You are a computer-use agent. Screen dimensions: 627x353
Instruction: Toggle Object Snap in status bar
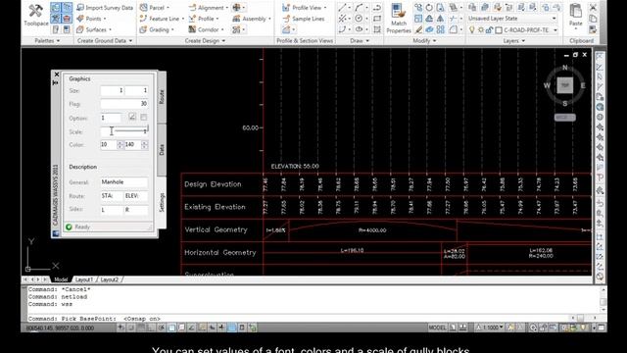[x=171, y=328]
